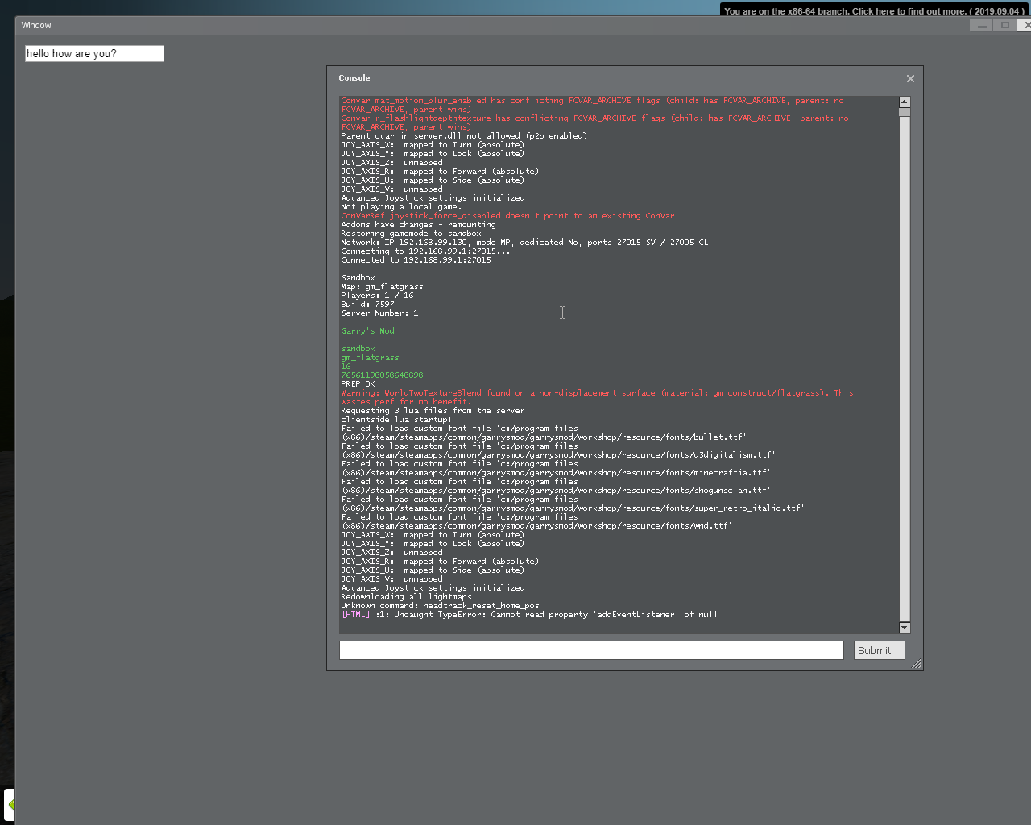
Task: Maximize the main Window
Action: click(x=1004, y=25)
